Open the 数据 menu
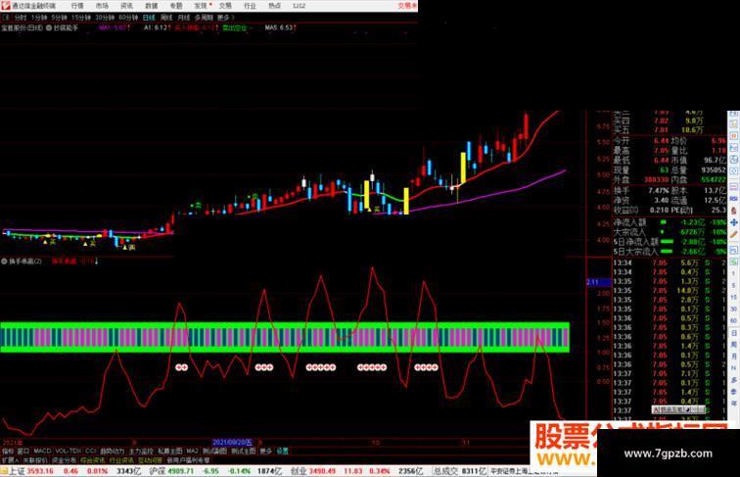 (x=151, y=6)
